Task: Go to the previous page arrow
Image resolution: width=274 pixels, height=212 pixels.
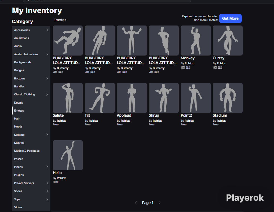Action: point(136,203)
